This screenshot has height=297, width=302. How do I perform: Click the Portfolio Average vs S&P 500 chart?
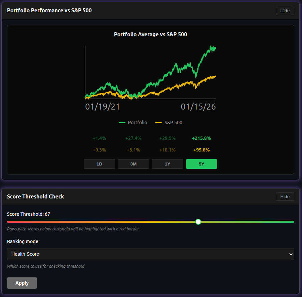[150, 73]
